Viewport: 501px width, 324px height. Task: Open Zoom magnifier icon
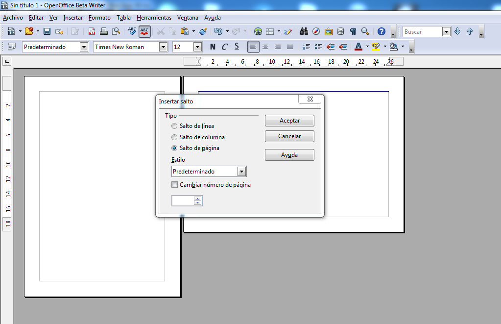point(365,31)
